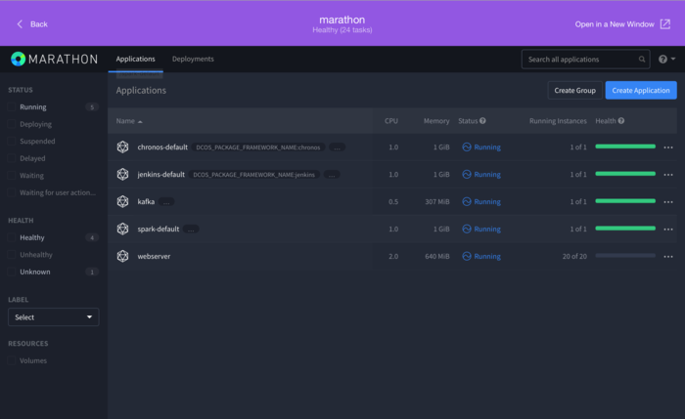Click the kafka app icon
The width and height of the screenshot is (685, 419).
[122, 201]
